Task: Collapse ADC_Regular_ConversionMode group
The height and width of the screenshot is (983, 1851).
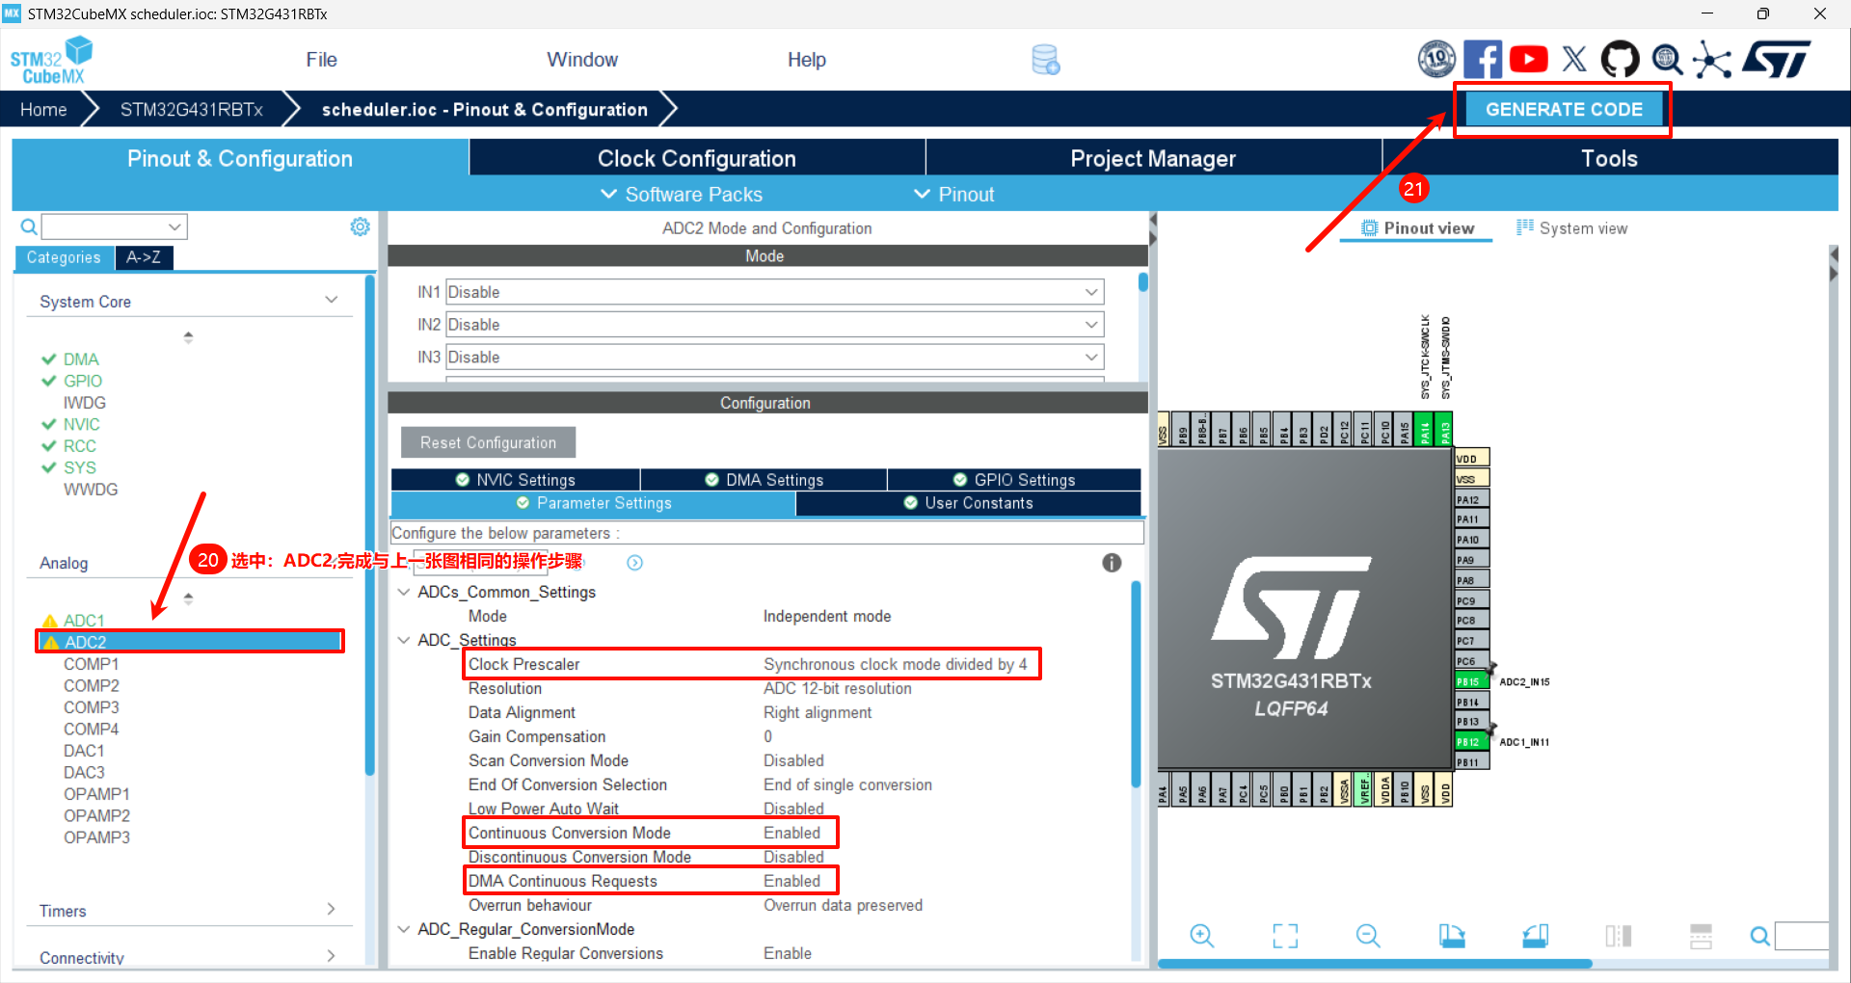Action: (404, 929)
